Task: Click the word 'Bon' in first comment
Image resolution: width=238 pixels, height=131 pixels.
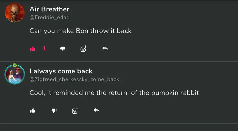Action: 82,31
